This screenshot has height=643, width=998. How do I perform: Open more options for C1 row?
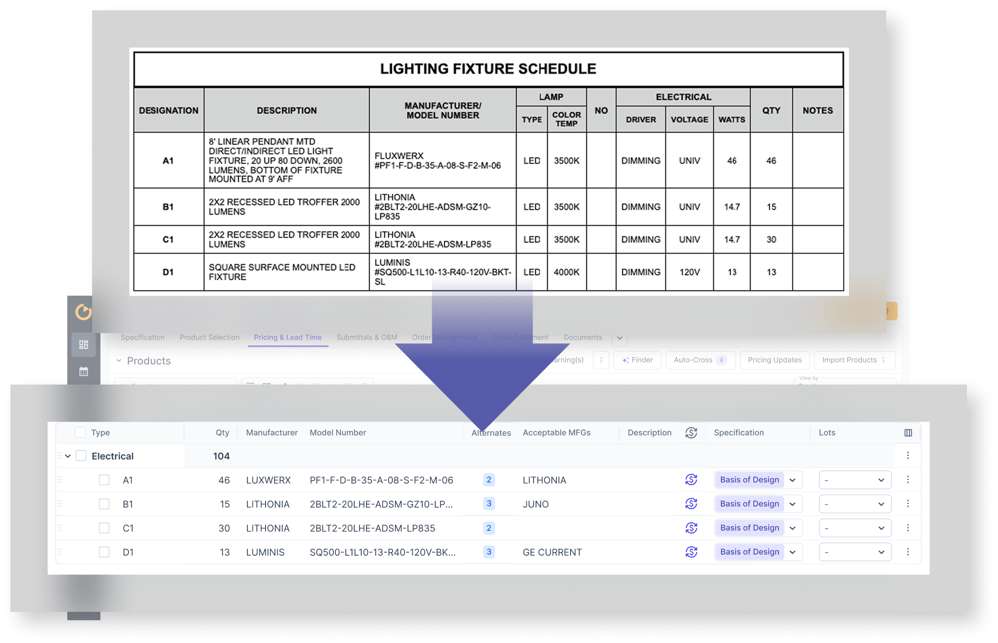[908, 528]
